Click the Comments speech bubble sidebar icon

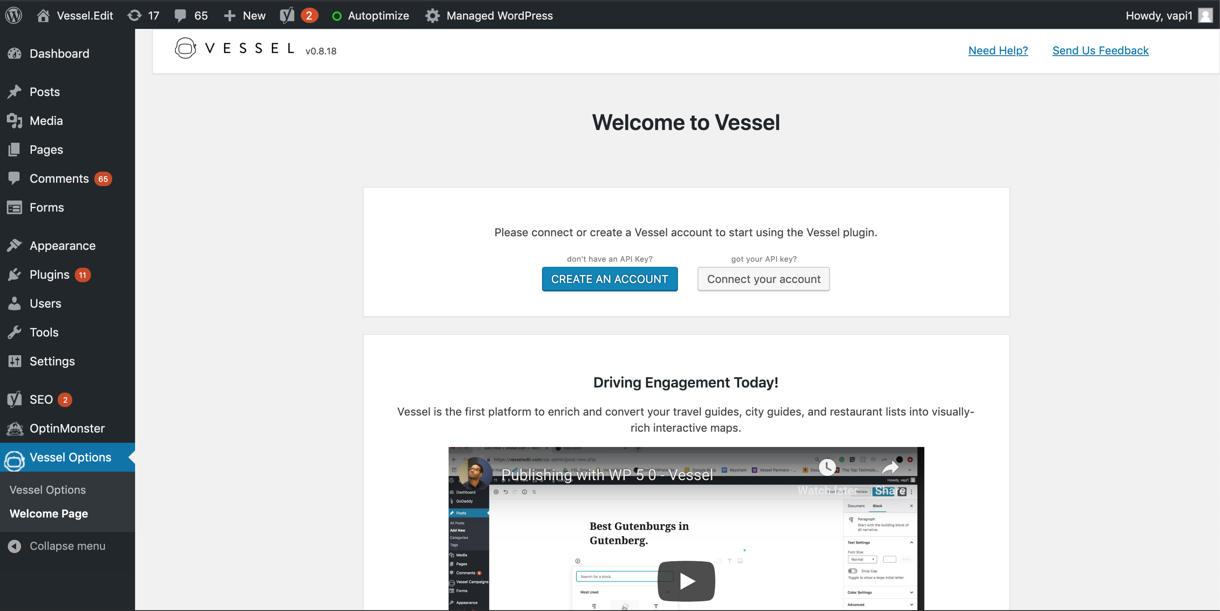[x=14, y=178]
